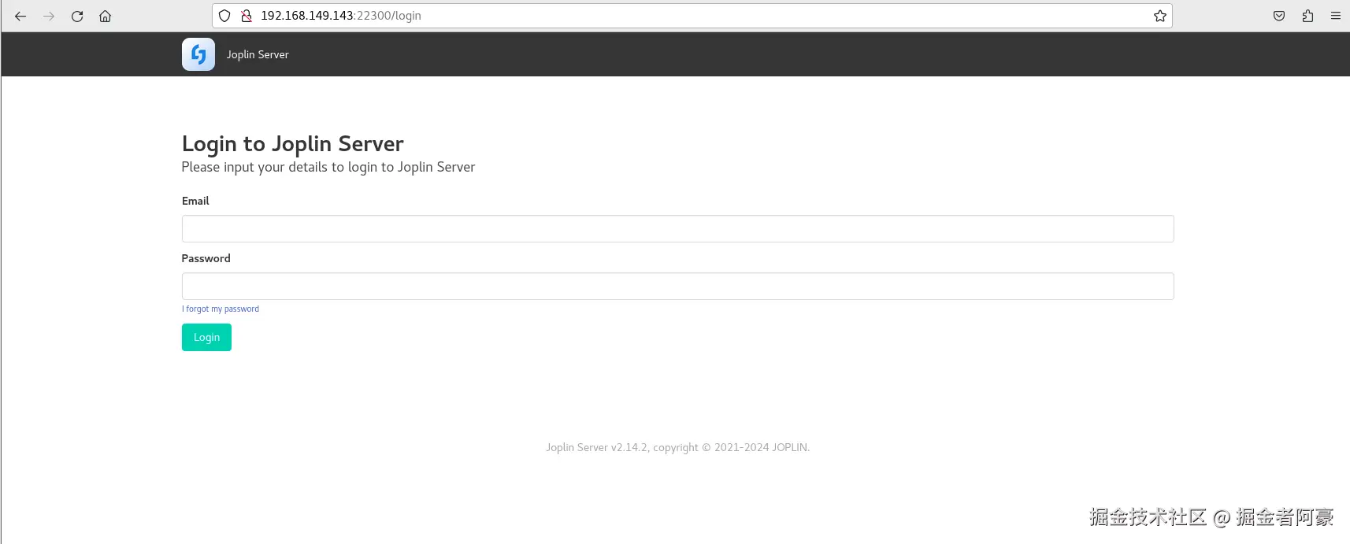This screenshot has width=1350, height=544.
Task: Open the browser hamburger menu
Action: coord(1336,16)
